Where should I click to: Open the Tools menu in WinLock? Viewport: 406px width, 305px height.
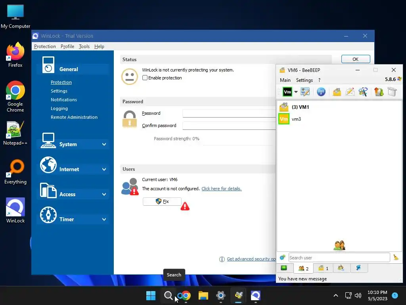pos(84,46)
